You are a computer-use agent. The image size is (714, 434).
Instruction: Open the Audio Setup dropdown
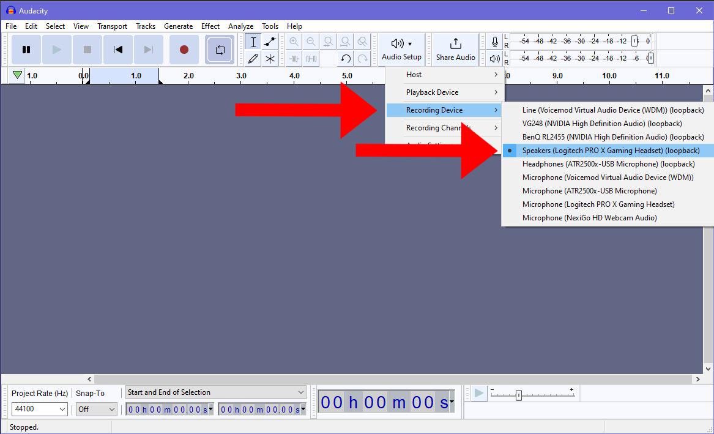[x=401, y=50]
